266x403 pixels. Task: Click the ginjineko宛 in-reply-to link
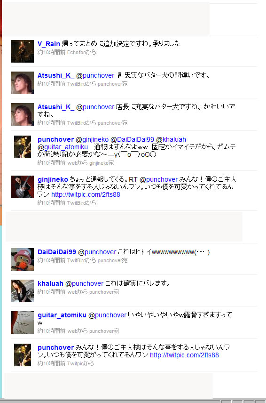[x=102, y=163]
